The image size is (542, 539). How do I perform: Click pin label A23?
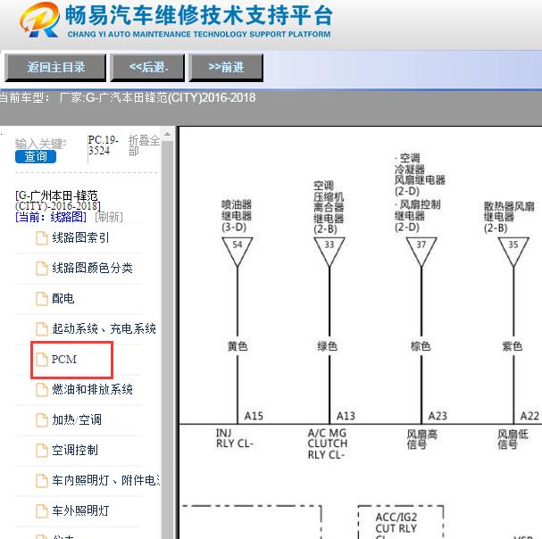(x=438, y=416)
